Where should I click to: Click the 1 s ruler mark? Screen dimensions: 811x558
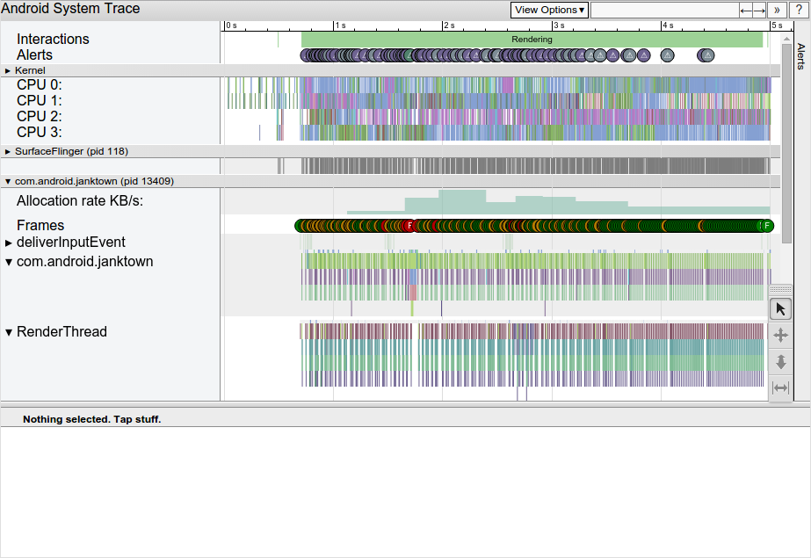pos(340,25)
